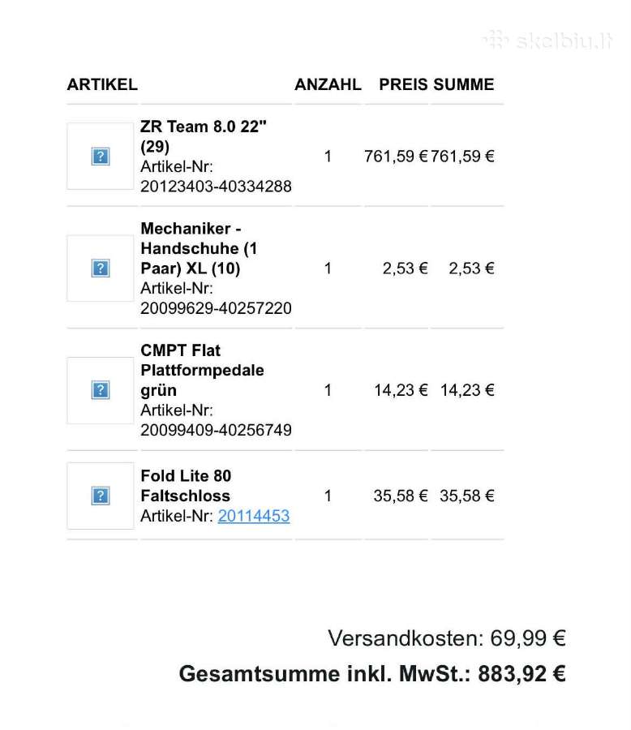Screen dimensions: 631x730
Task: Click the Mechaniker-Handschuhe placeholder image icon
Action: tap(100, 268)
